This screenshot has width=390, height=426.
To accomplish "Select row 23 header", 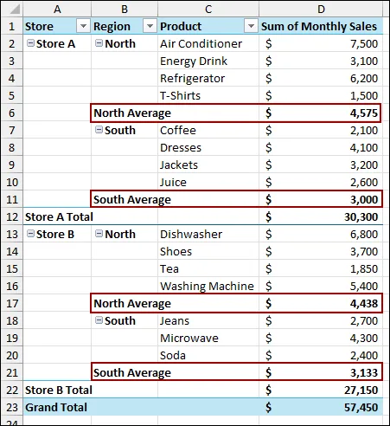I will (12, 407).
